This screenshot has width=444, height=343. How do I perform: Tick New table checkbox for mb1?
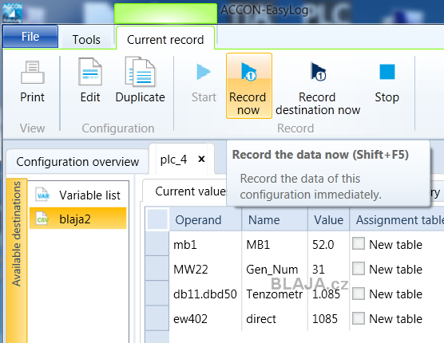(x=359, y=243)
